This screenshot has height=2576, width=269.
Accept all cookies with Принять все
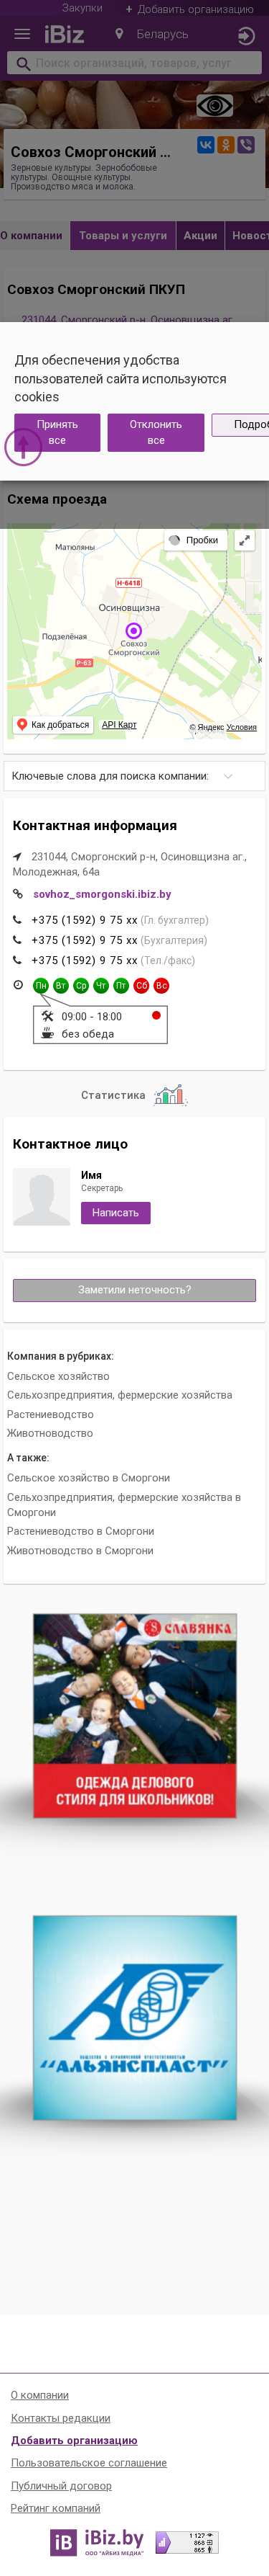coord(57,432)
